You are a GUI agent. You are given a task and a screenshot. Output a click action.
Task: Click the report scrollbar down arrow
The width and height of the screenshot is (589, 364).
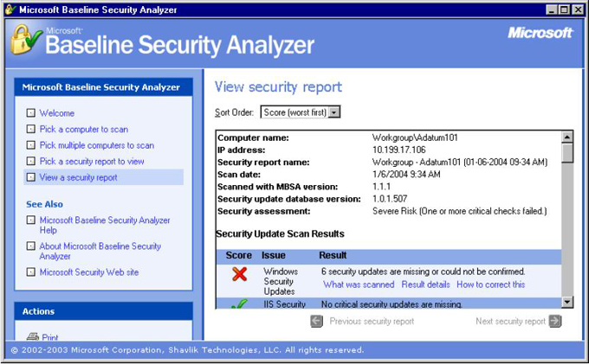(566, 302)
